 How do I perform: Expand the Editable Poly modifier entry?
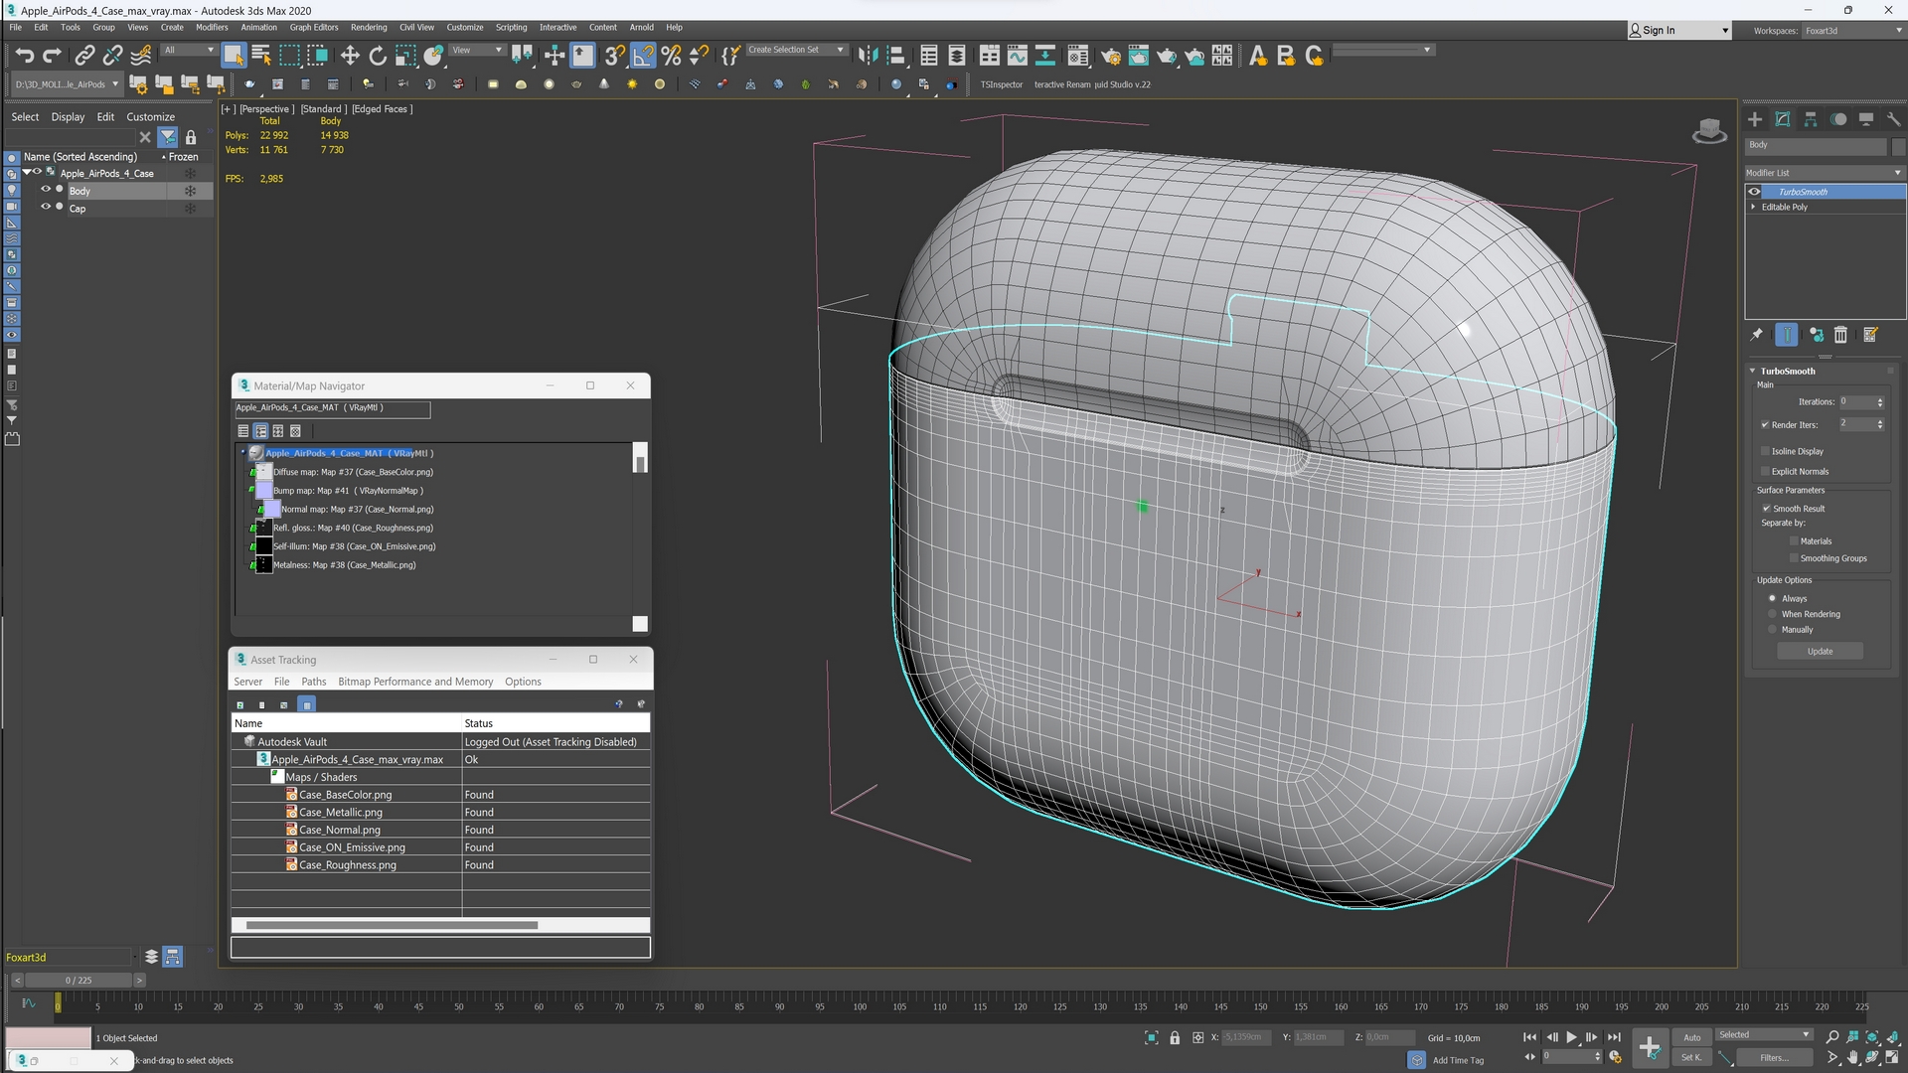pyautogui.click(x=1753, y=208)
